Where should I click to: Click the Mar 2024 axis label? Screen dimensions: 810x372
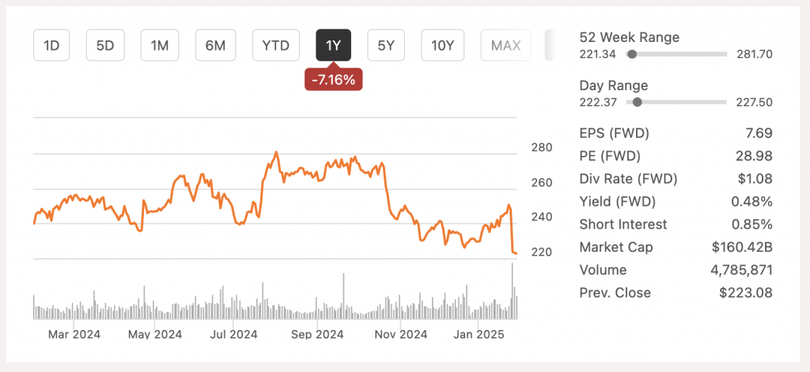(x=74, y=334)
